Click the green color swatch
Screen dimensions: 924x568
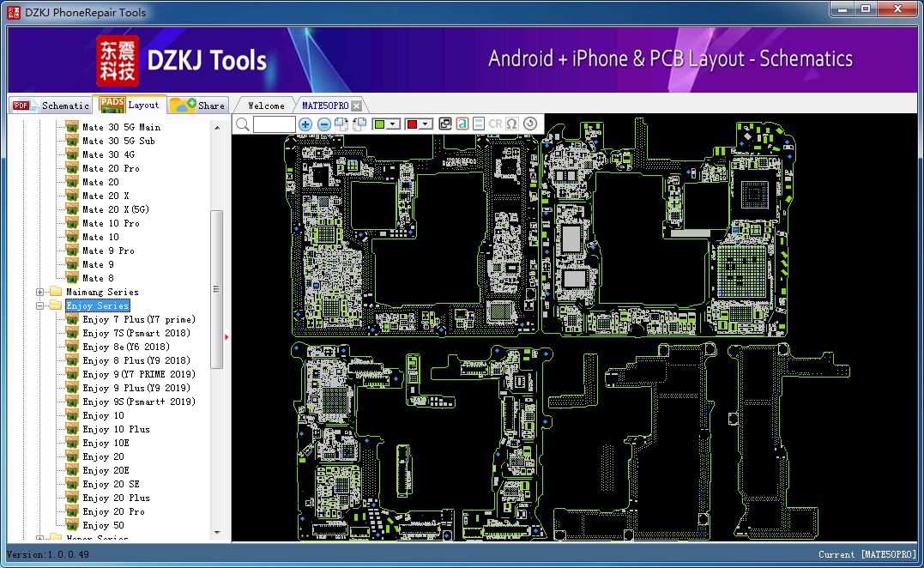point(379,124)
